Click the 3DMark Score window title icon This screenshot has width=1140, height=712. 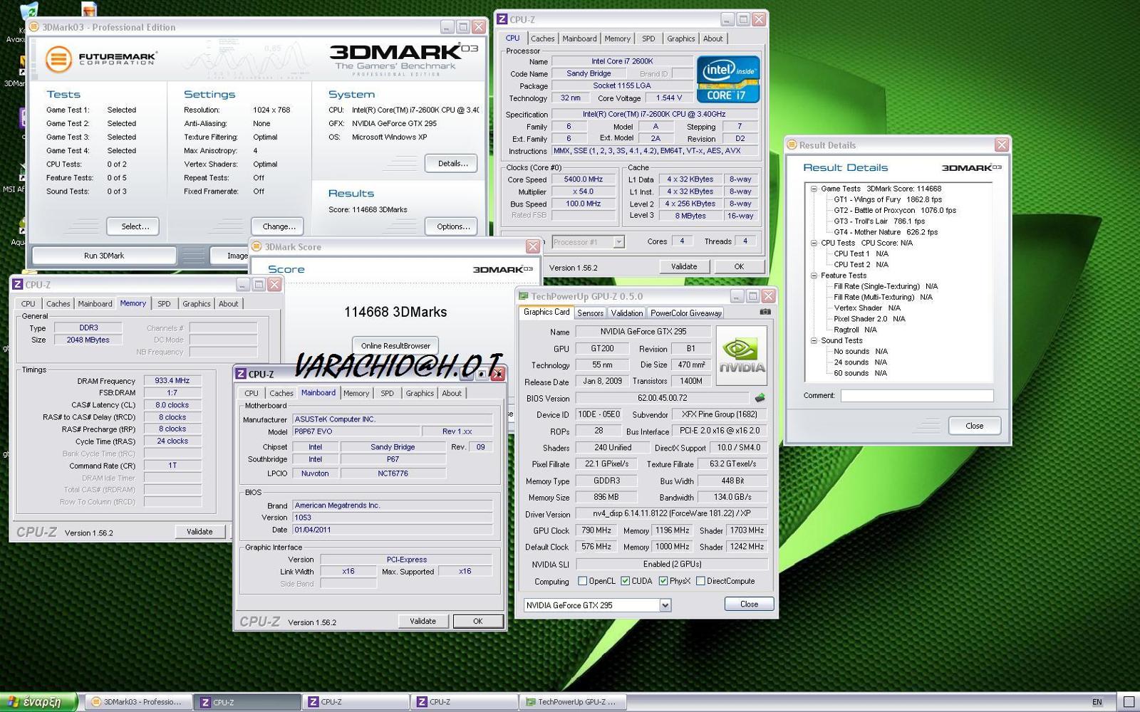257,246
